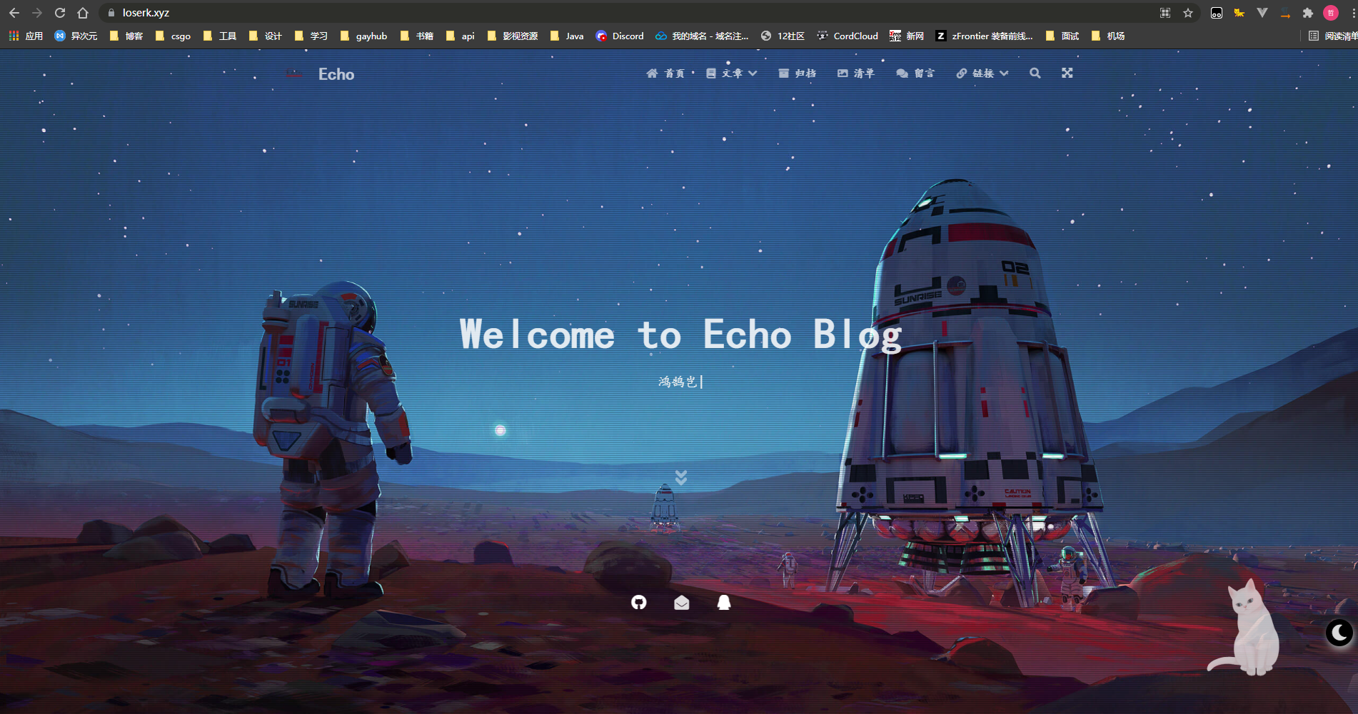Open 归档 from the blog navigation

tap(797, 73)
